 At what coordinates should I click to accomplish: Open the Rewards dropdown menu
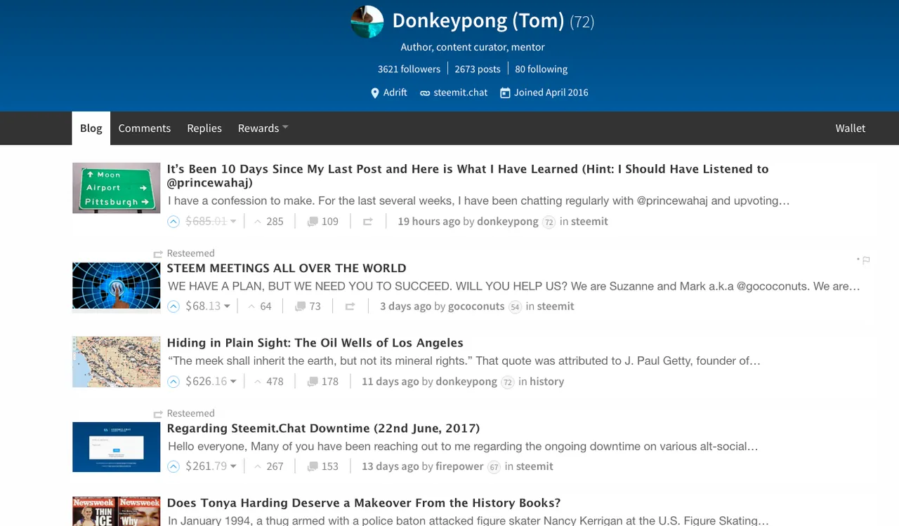[x=263, y=128]
